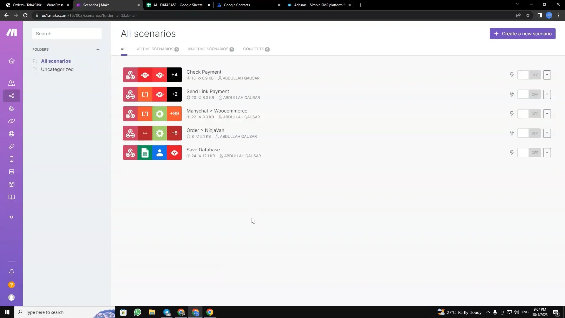Enable the Manychat > Woocommerce scenario switch
Screen dimensions: 565x318
pos(529,114)
